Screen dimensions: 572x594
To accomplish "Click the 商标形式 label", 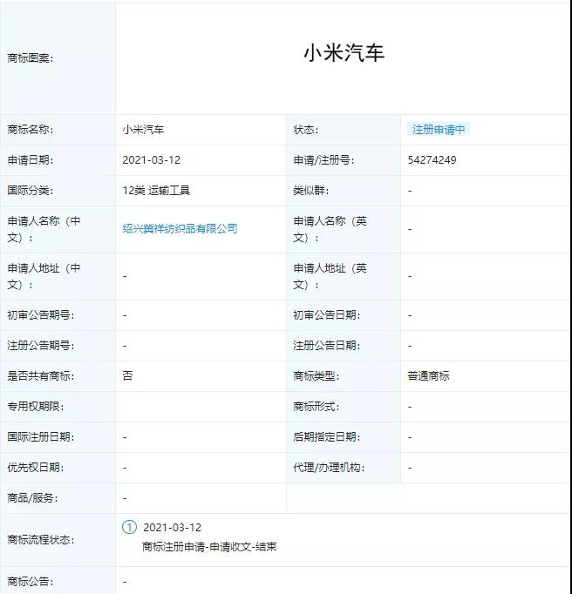I will [316, 407].
